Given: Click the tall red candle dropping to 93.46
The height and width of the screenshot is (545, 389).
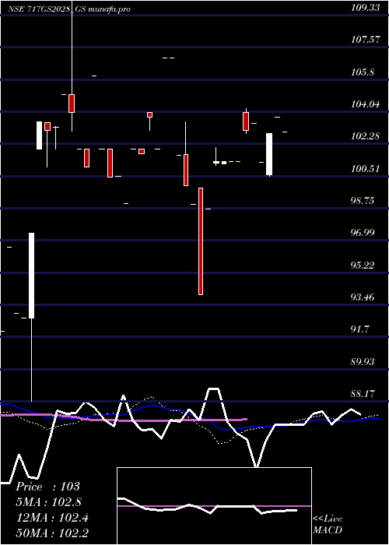Looking at the screenshot, I should tap(201, 241).
